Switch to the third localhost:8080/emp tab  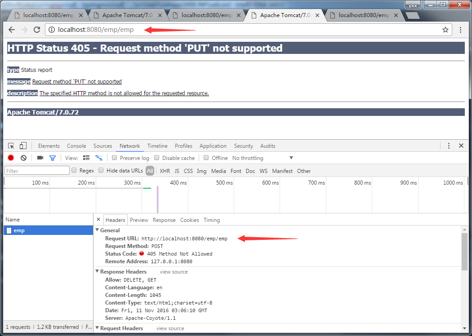(364, 15)
